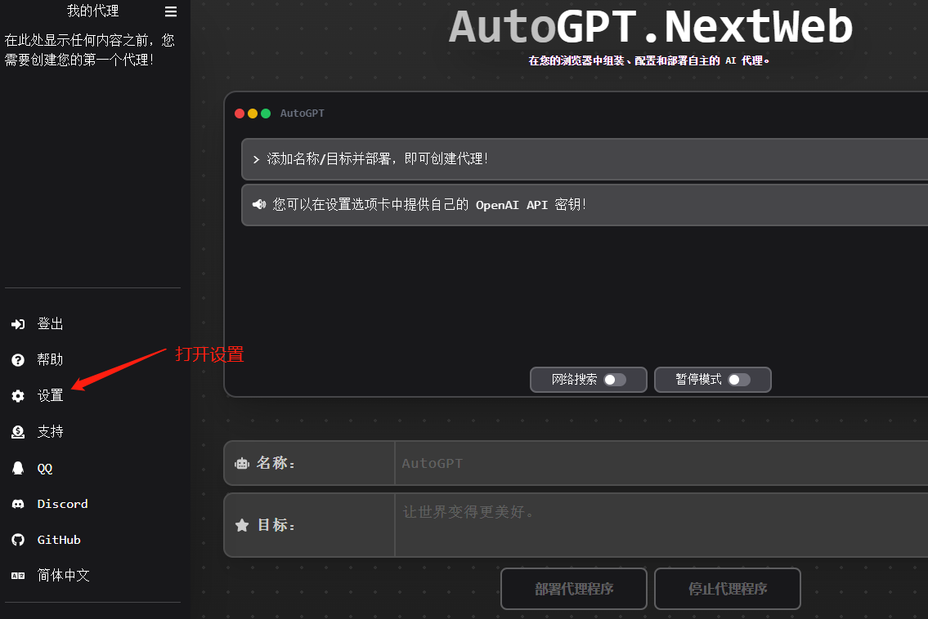Join the Discord community
The height and width of the screenshot is (619, 928).
pyautogui.click(x=17, y=503)
